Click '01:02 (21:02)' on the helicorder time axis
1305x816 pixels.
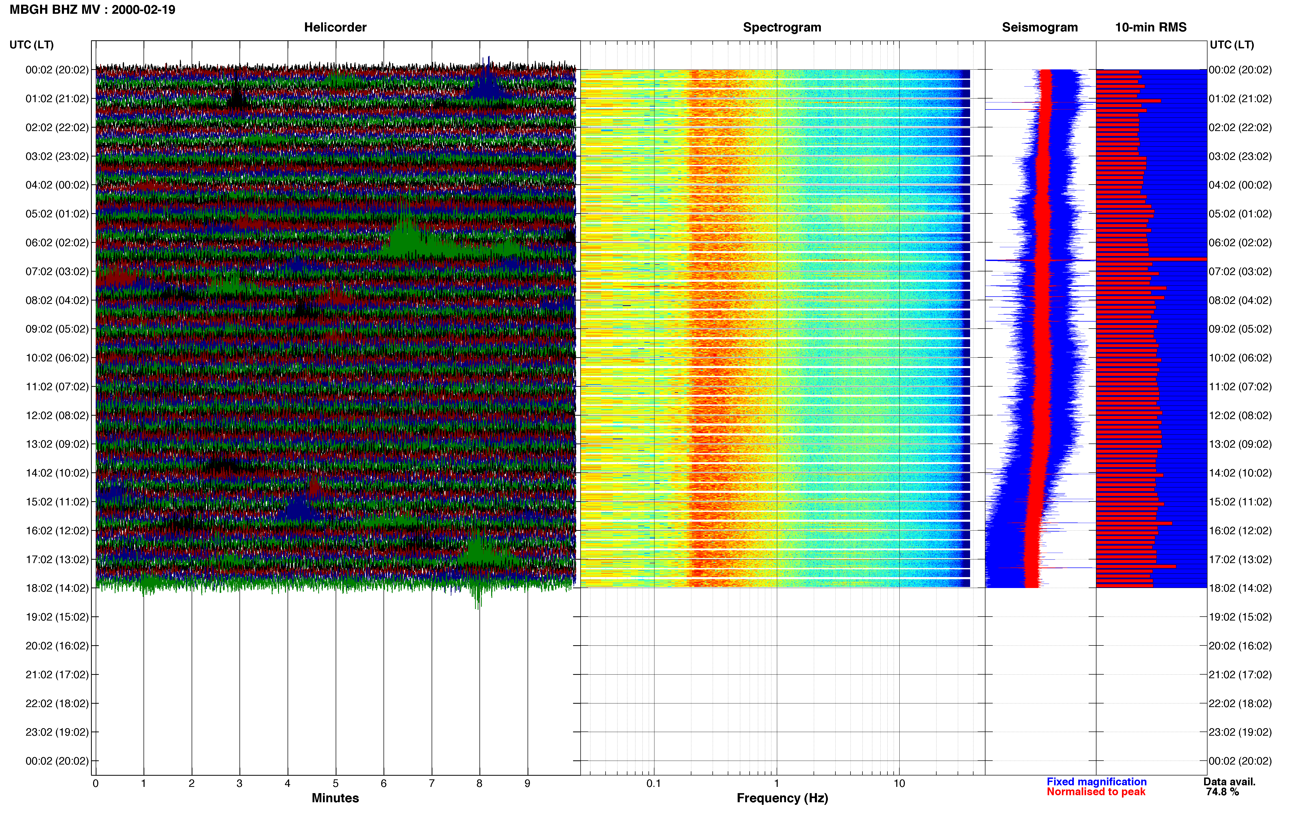point(57,99)
